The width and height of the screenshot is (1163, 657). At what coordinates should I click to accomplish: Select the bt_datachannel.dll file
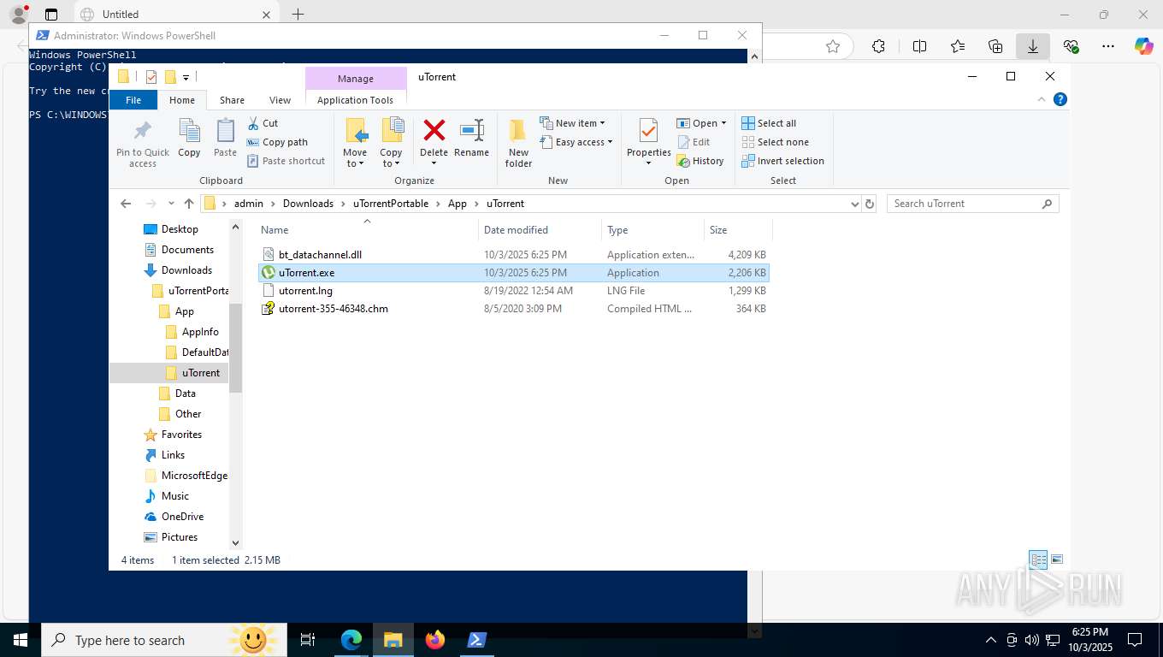coord(514,255)
